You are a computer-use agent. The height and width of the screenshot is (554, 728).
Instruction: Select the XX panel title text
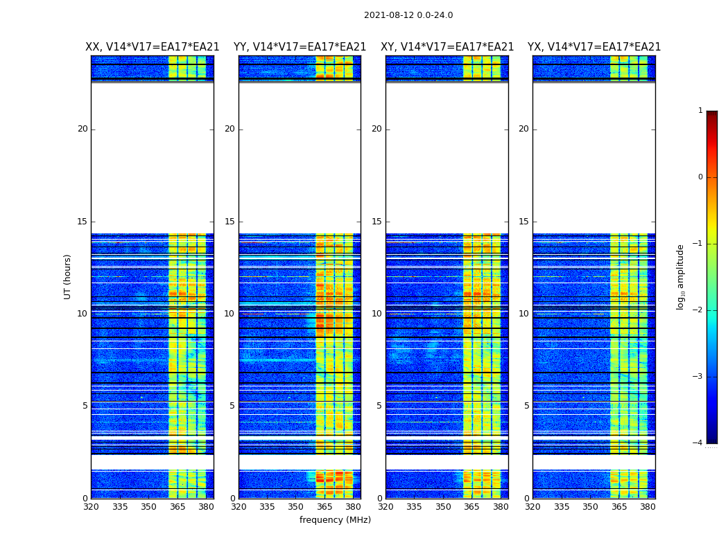pos(152,47)
